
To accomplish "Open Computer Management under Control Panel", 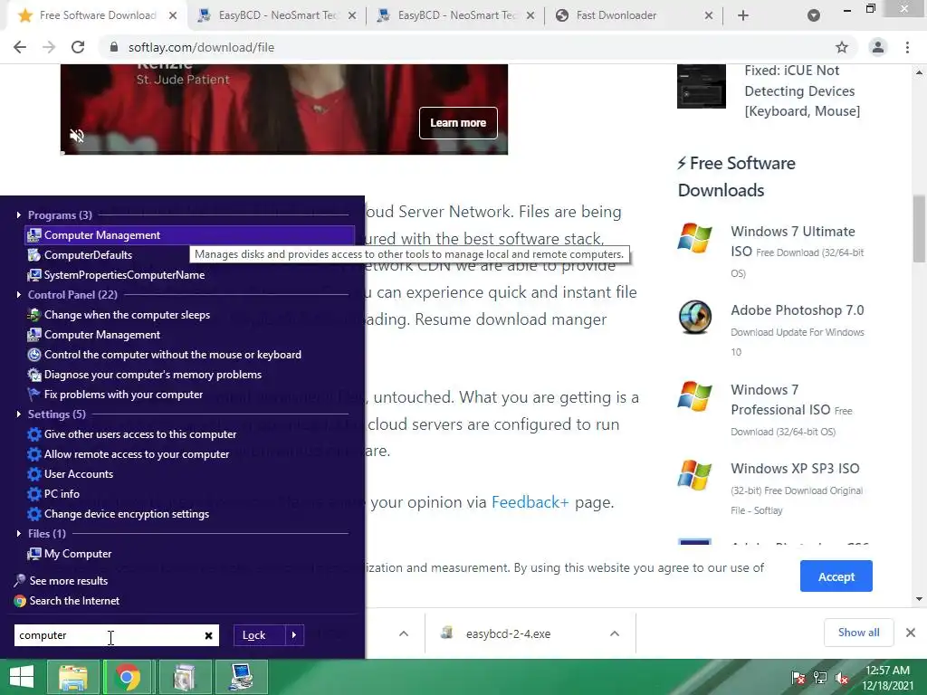I will tap(101, 335).
